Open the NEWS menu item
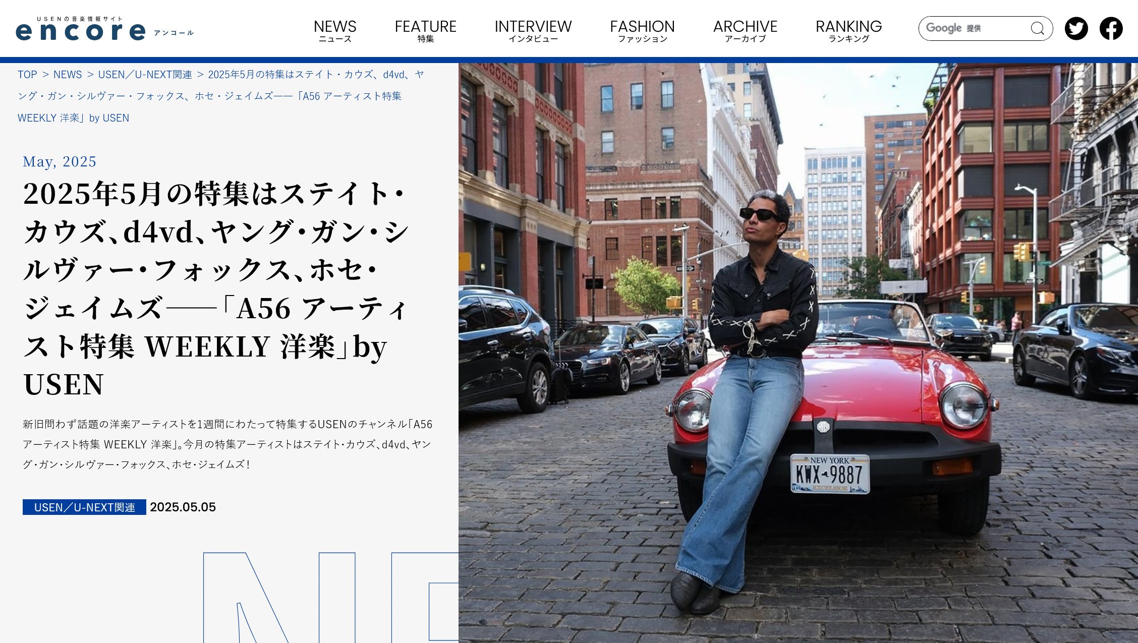Screen dimensions: 1138x643 point(335,30)
